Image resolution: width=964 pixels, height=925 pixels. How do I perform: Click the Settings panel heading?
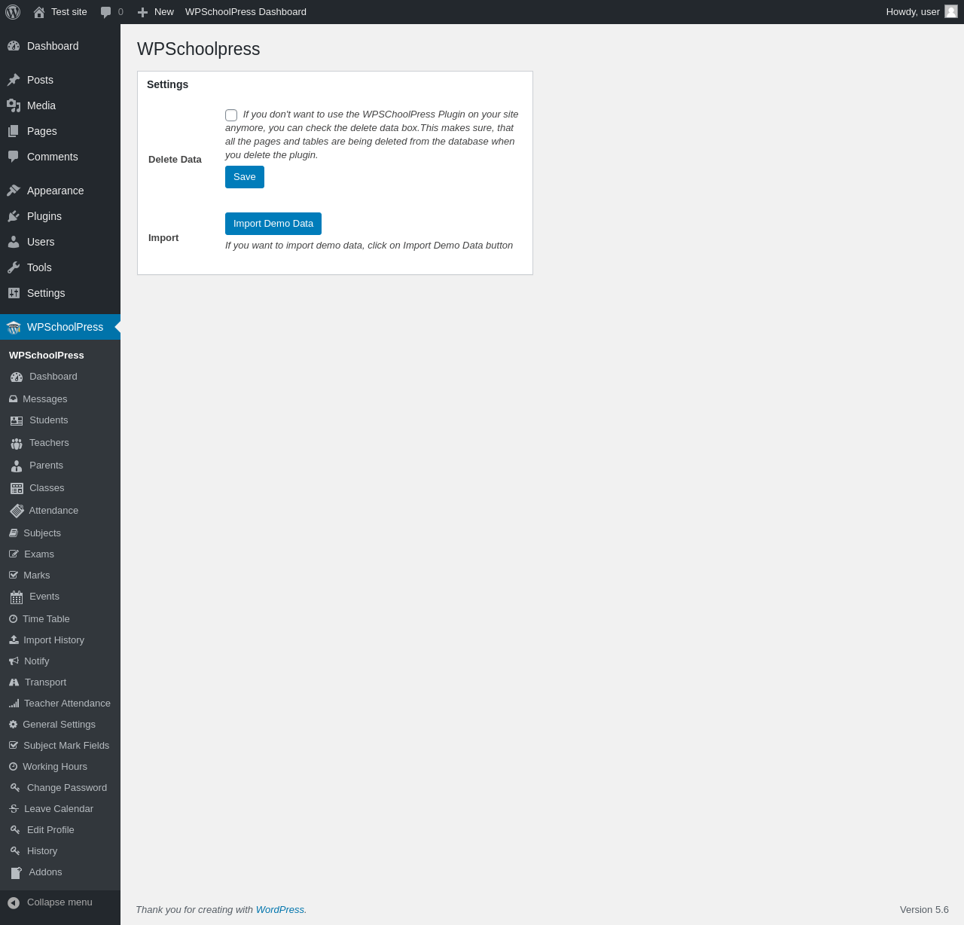click(168, 84)
